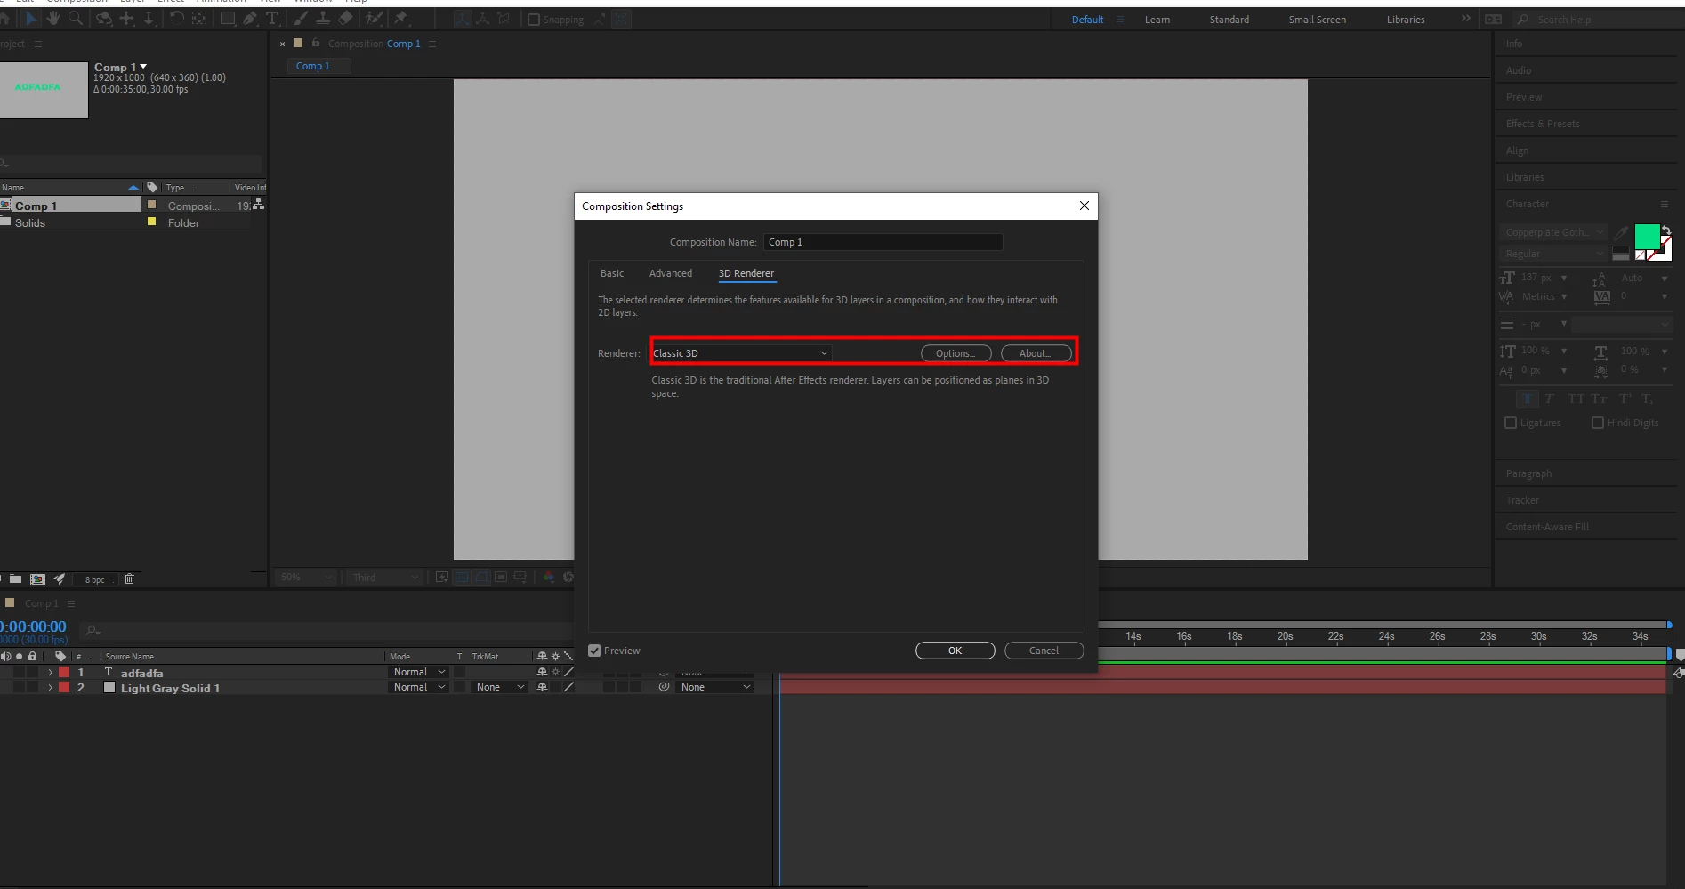The image size is (1685, 889).
Task: Switch to the Libraries workspace
Action: [x=1406, y=20]
